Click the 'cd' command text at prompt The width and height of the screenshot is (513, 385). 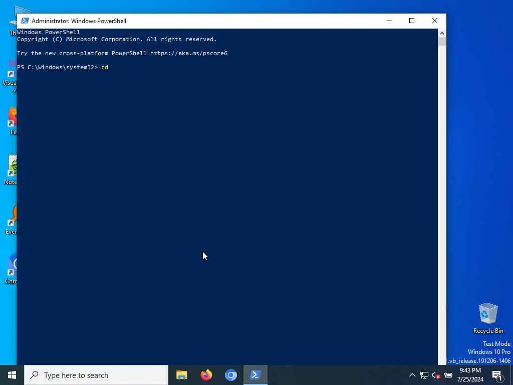pyautogui.click(x=105, y=67)
